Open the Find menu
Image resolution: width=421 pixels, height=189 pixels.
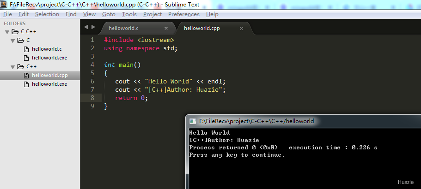pyautogui.click(x=71, y=14)
